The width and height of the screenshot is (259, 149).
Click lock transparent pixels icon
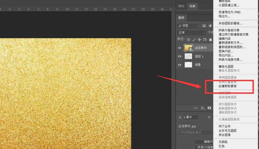point(189,39)
